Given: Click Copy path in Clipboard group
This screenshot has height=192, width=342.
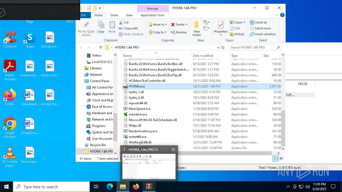Looking at the screenshot, I should [x=128, y=28].
